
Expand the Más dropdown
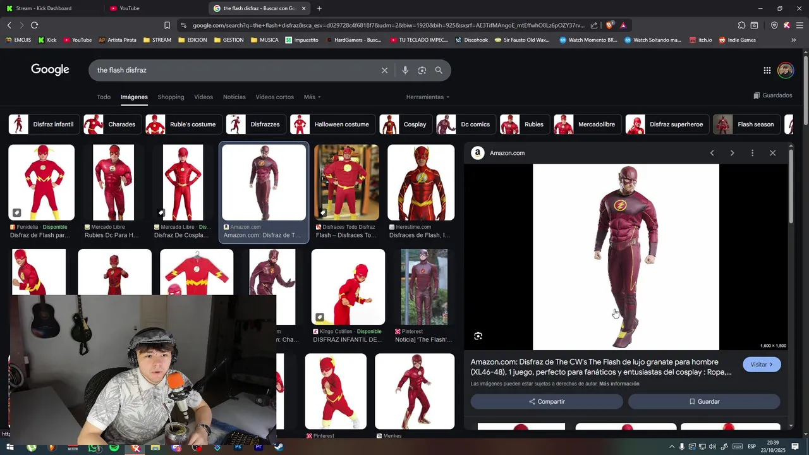(312, 97)
